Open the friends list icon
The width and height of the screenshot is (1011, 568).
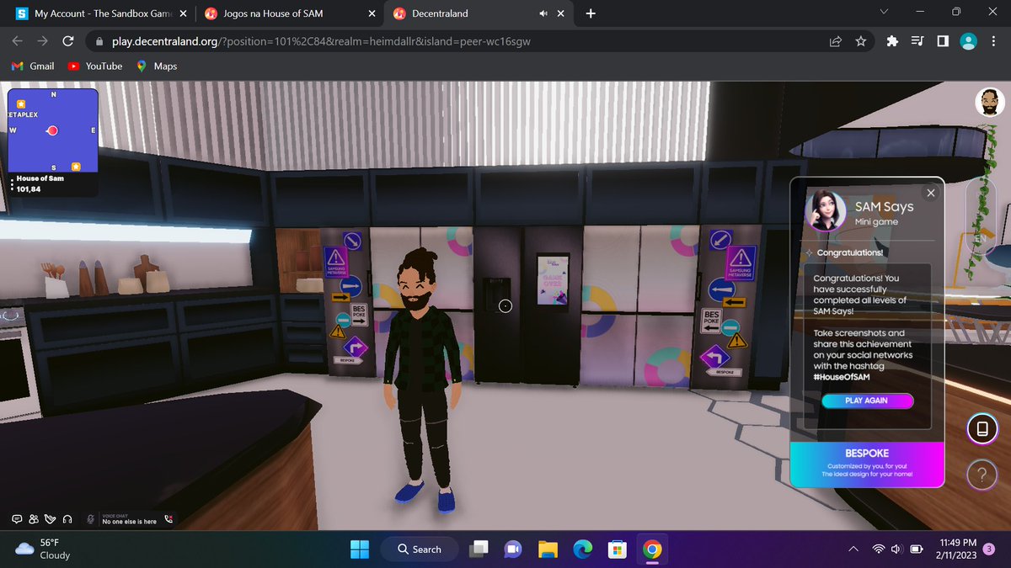[34, 519]
